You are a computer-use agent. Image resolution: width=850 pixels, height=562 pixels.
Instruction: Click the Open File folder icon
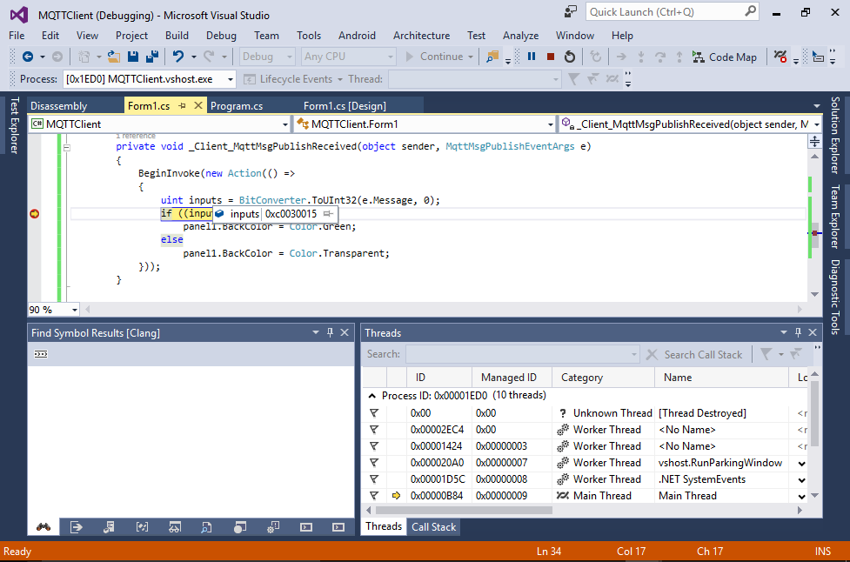click(x=114, y=57)
